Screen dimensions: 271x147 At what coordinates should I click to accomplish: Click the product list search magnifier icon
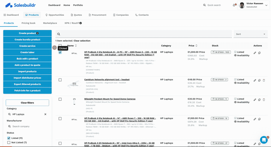(59, 34)
